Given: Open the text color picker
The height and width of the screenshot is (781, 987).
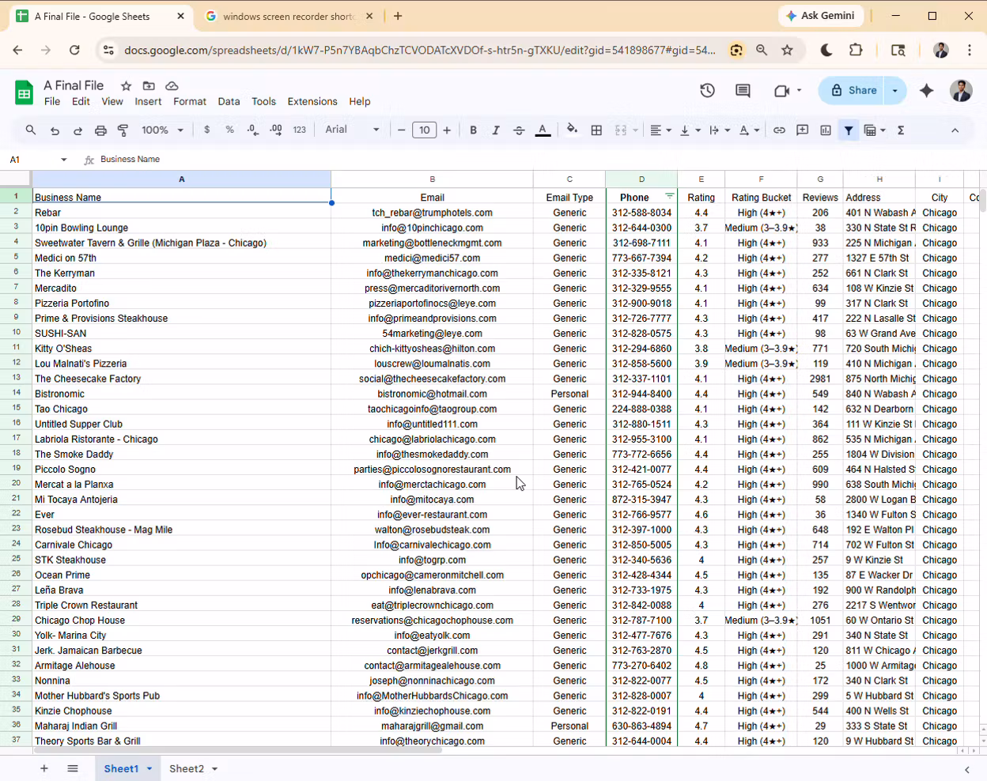Looking at the screenshot, I should 543,130.
